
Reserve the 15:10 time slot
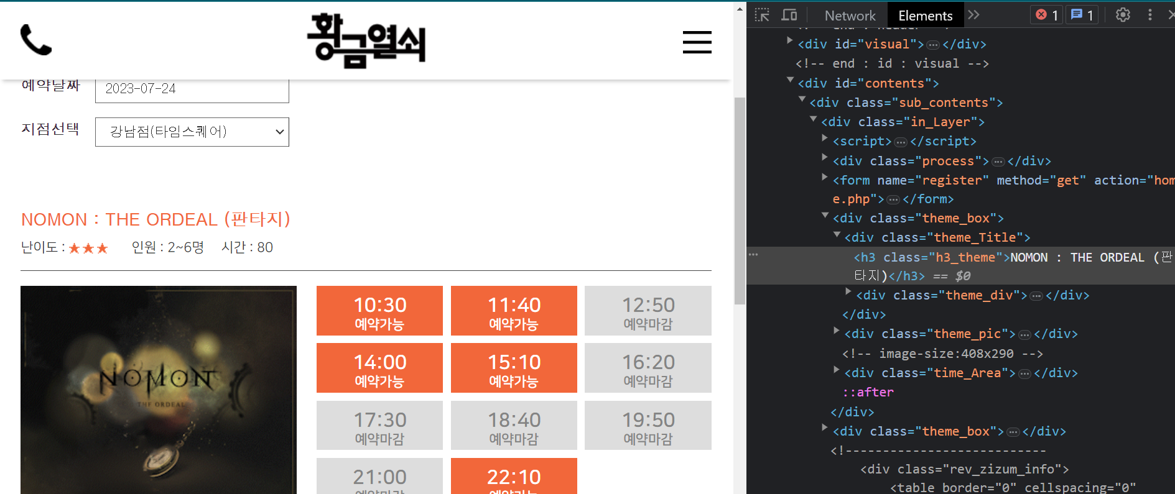point(514,368)
